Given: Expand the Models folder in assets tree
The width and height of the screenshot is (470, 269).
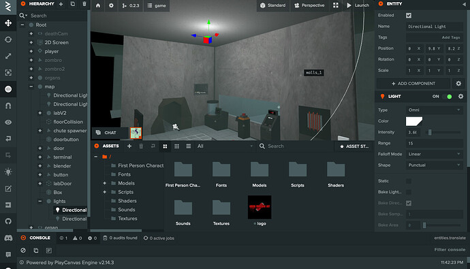Looking at the screenshot, I should pos(105,183).
